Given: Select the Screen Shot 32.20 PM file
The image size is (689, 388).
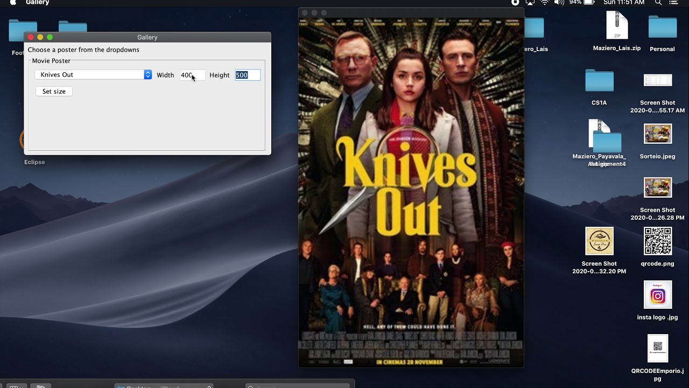Looking at the screenshot, I should (599, 241).
